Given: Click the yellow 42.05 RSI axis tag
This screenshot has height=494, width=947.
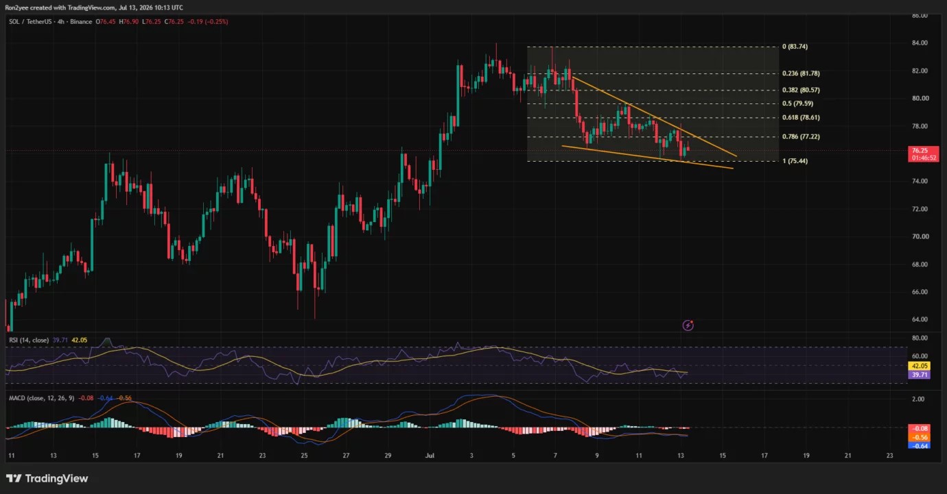Looking at the screenshot, I should pos(920,367).
